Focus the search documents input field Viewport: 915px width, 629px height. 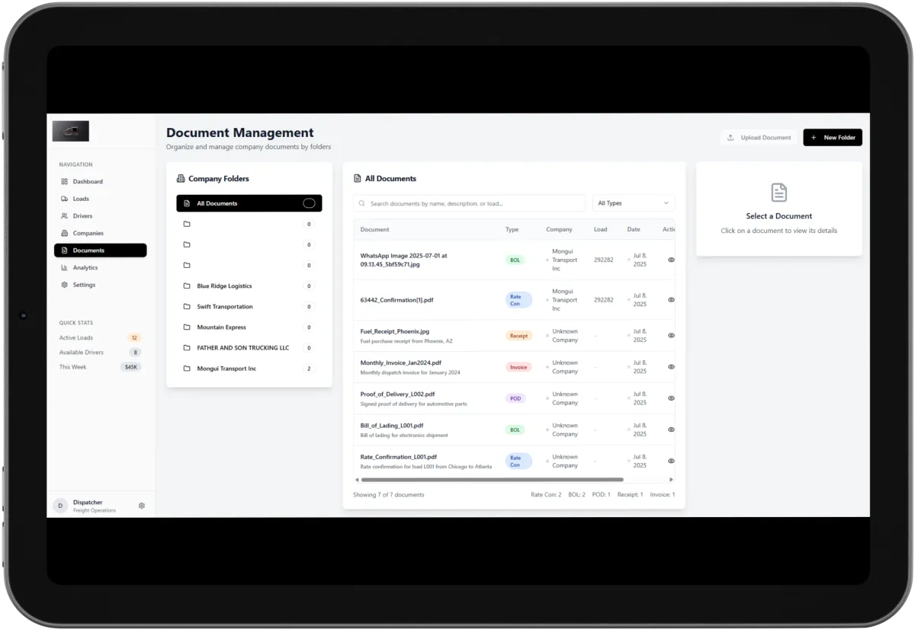click(x=469, y=203)
